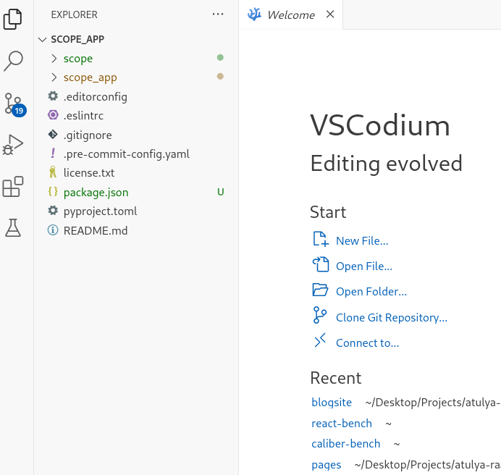The width and height of the screenshot is (501, 475).
Task: Open the Run and Debug view
Action: [x=13, y=145]
